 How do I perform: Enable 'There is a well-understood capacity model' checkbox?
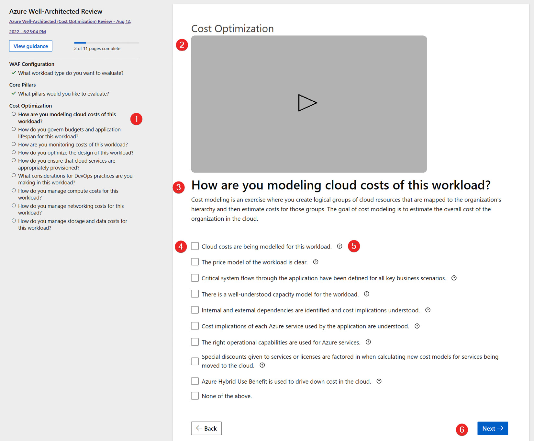[195, 294]
